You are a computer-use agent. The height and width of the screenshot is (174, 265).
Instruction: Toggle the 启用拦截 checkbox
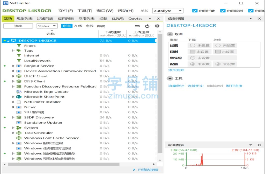195,11
